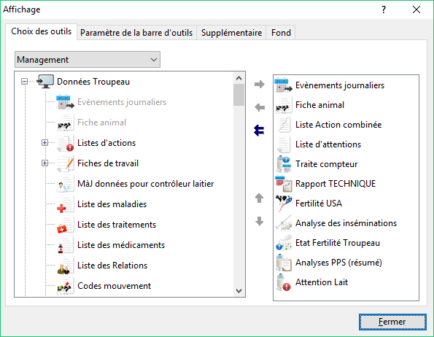Open the Management dropdown

[x=88, y=60]
